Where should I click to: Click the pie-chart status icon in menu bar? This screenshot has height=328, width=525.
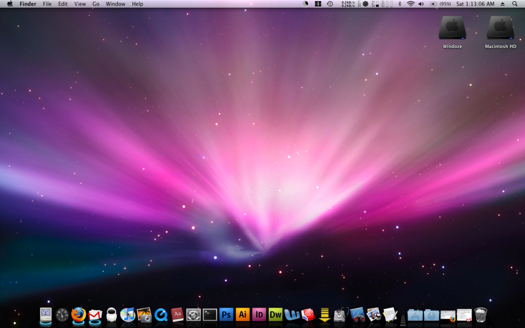point(306,4)
